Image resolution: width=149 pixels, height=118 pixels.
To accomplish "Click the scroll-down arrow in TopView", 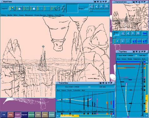I will pyautogui.click(x=147, y=116).
